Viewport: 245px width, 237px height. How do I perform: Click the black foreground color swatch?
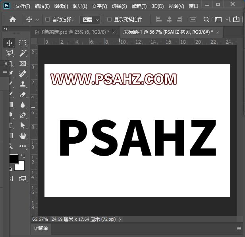point(14,159)
